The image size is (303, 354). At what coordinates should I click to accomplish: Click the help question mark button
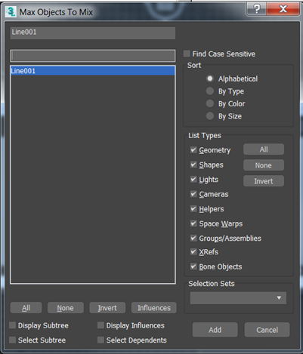point(256,9)
